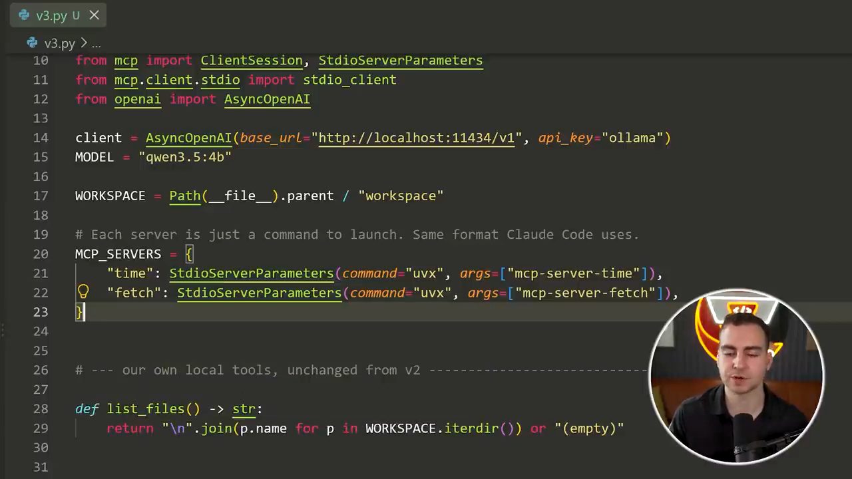Click the "time" dictionary key

coord(130,273)
